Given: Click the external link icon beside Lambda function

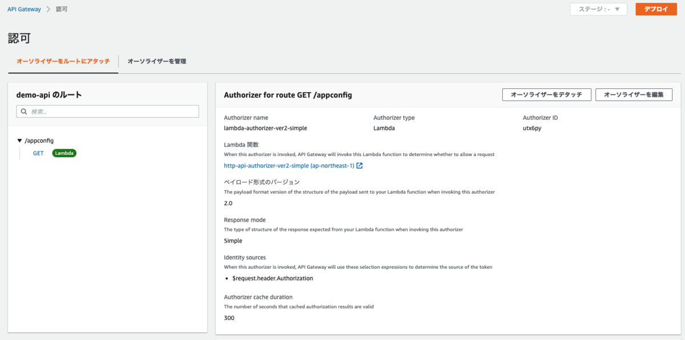Looking at the screenshot, I should point(360,166).
